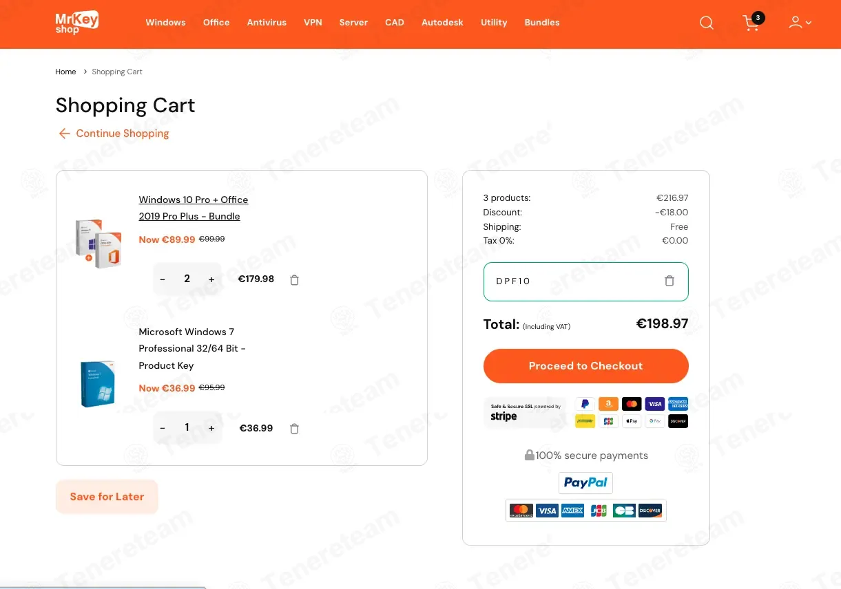The image size is (841, 589).
Task: Open the Server menu category
Action: [353, 23]
